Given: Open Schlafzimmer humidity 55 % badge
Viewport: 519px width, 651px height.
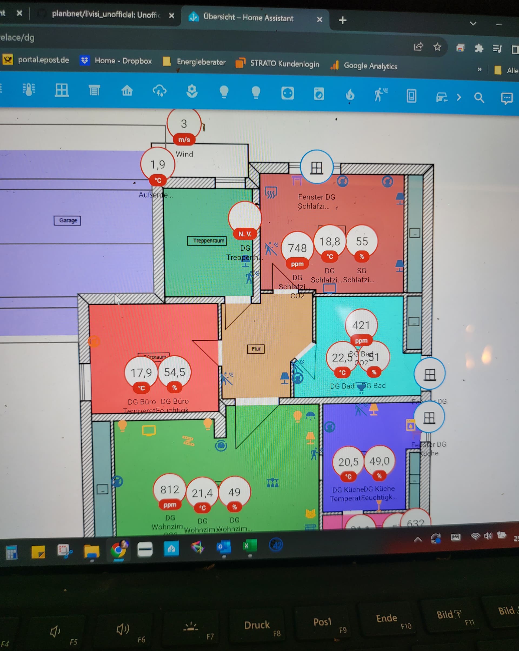Looking at the screenshot, I should [x=362, y=244].
